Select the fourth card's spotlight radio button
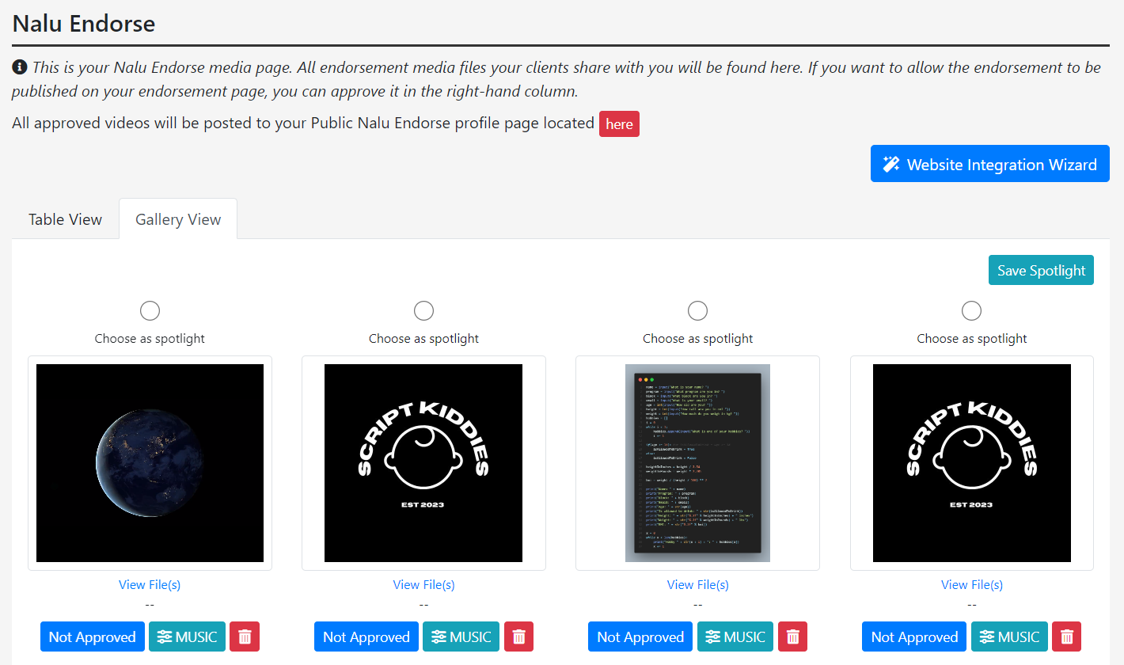The width and height of the screenshot is (1124, 665). pyautogui.click(x=971, y=311)
